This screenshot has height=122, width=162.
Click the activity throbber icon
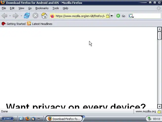pos(159,8)
